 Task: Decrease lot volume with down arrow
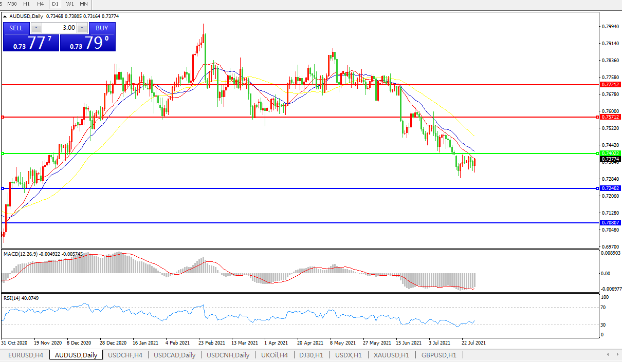37,28
